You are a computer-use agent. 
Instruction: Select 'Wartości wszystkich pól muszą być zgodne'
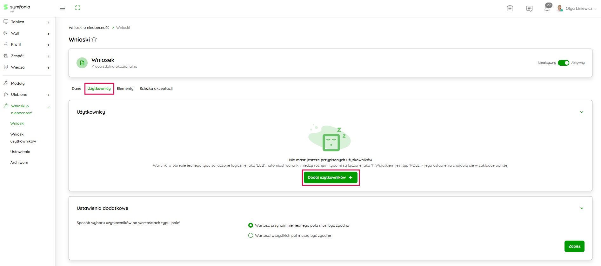[x=250, y=236]
